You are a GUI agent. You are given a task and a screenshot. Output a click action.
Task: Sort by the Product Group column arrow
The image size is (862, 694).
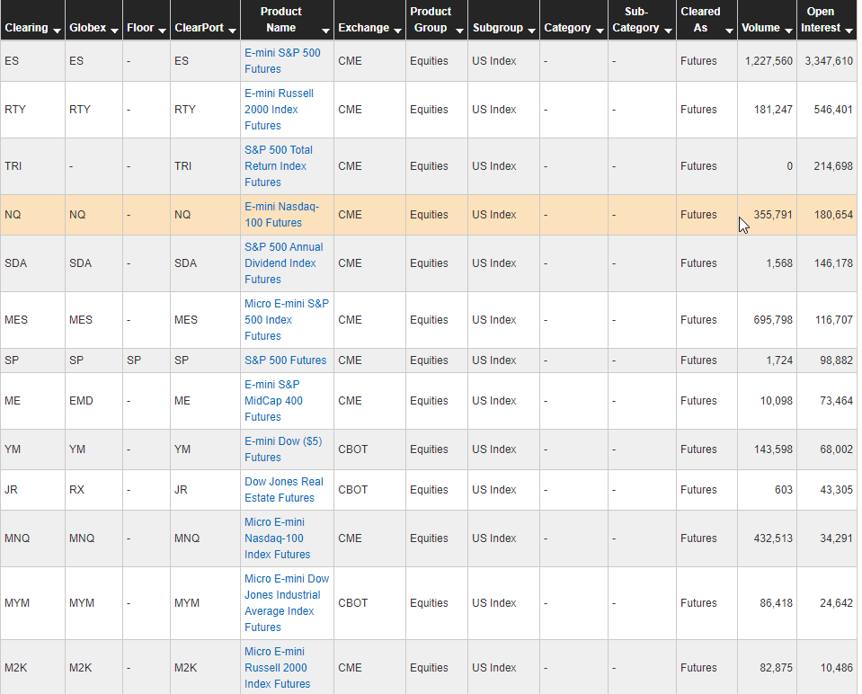[x=459, y=31]
